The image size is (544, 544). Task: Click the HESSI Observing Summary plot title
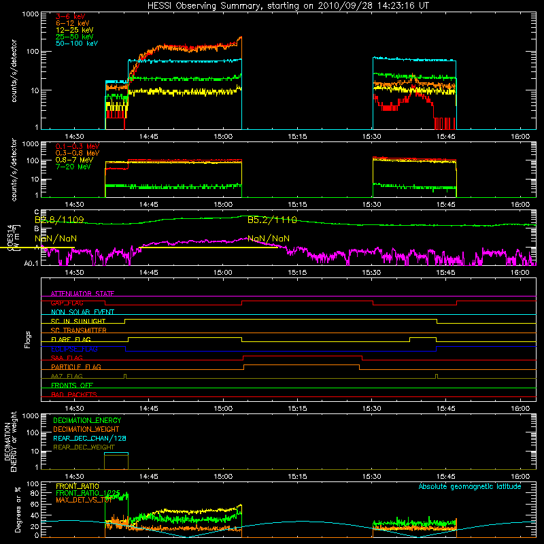click(x=288, y=6)
